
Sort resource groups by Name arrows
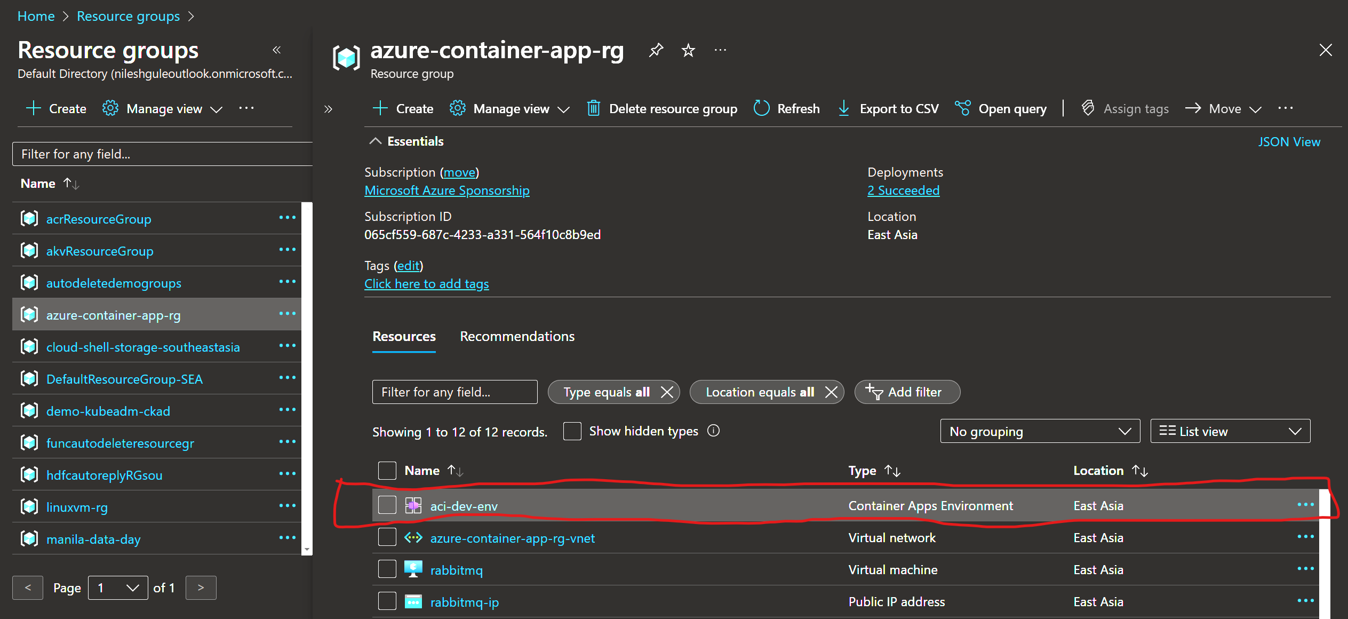pos(71,184)
